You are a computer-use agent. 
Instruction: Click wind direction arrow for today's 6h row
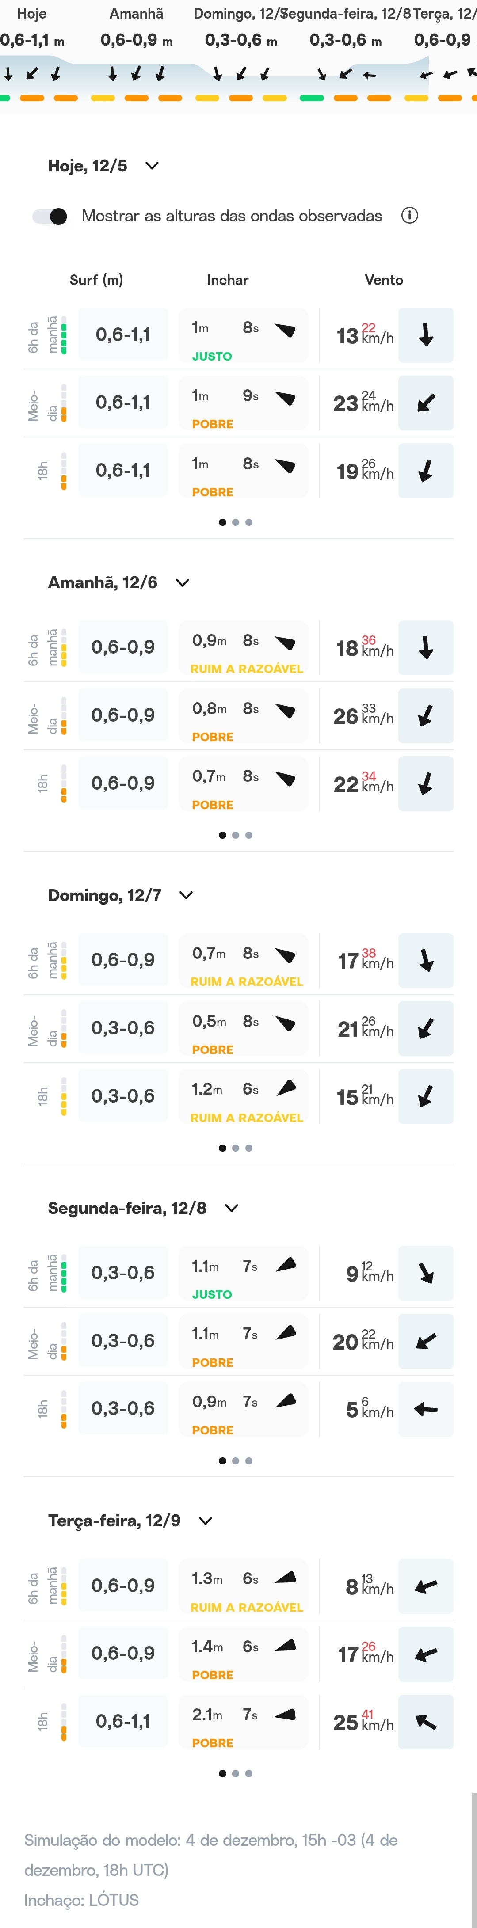pos(425,335)
